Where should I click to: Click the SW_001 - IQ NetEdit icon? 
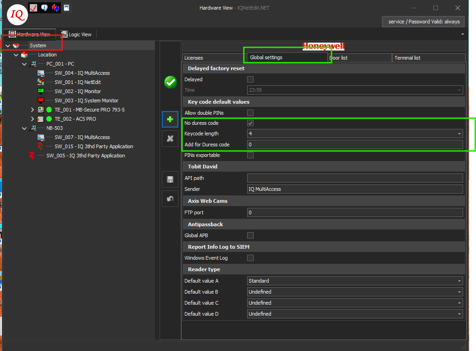pyautogui.click(x=41, y=82)
